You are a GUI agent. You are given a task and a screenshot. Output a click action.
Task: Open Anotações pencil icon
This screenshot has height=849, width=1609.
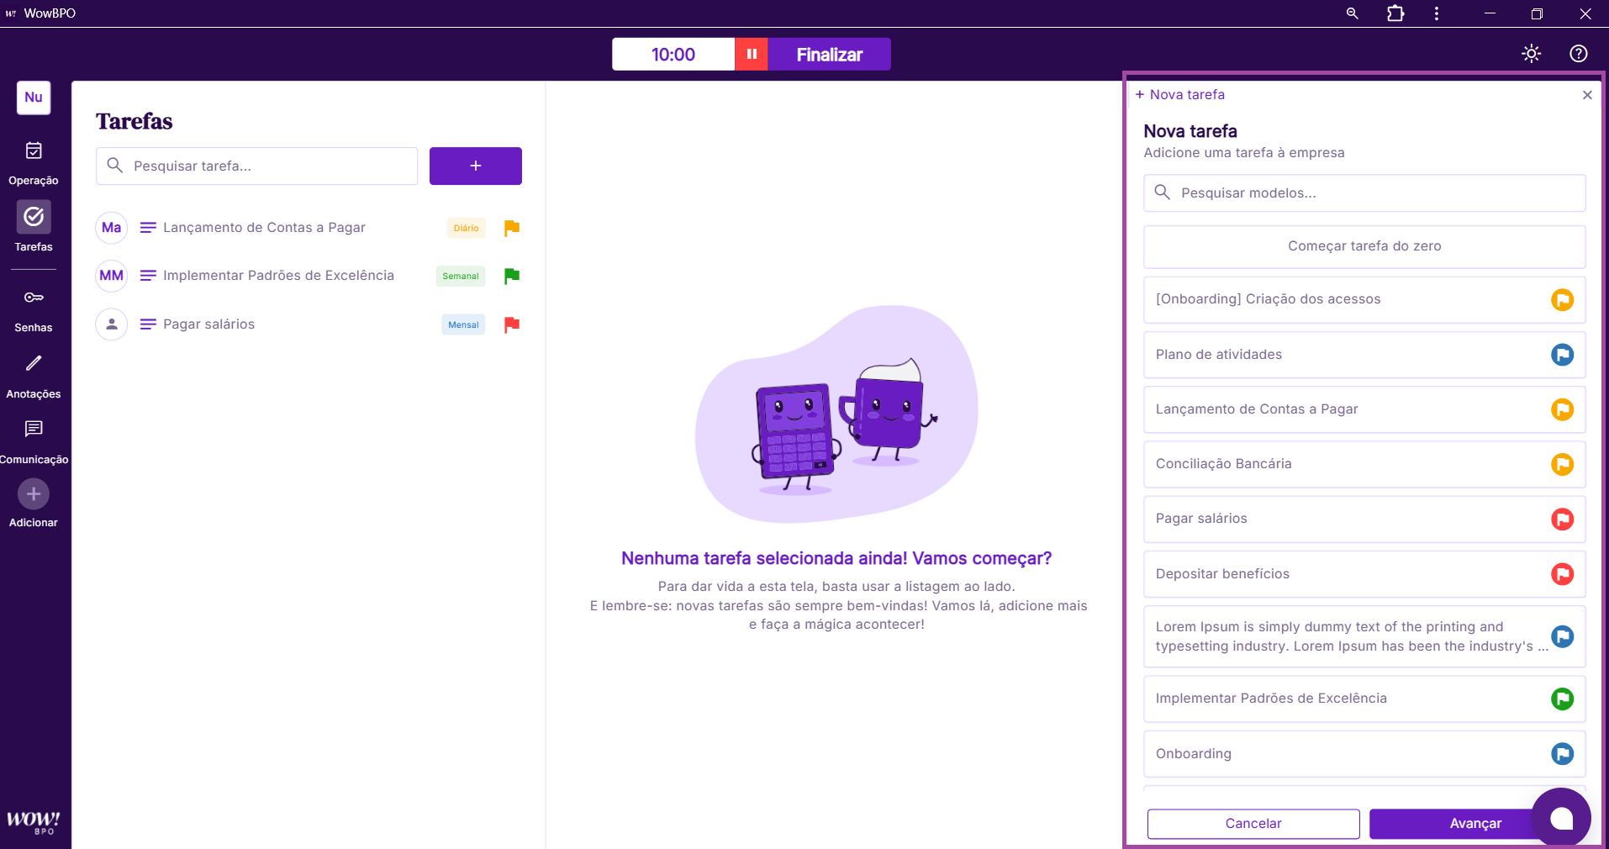34,363
